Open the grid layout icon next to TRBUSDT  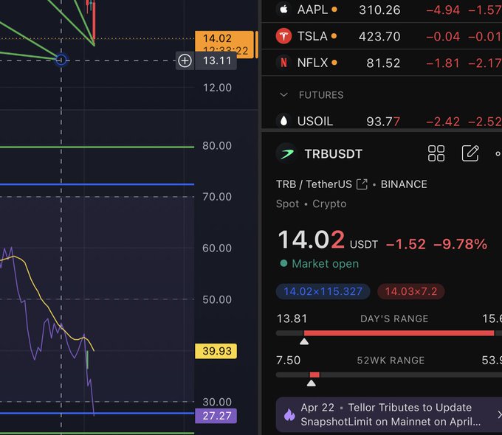tap(436, 153)
